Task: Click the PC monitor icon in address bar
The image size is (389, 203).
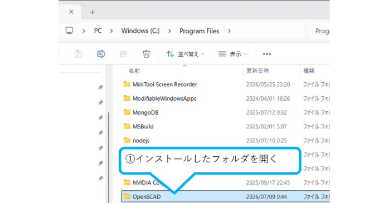Action: [x=69, y=31]
